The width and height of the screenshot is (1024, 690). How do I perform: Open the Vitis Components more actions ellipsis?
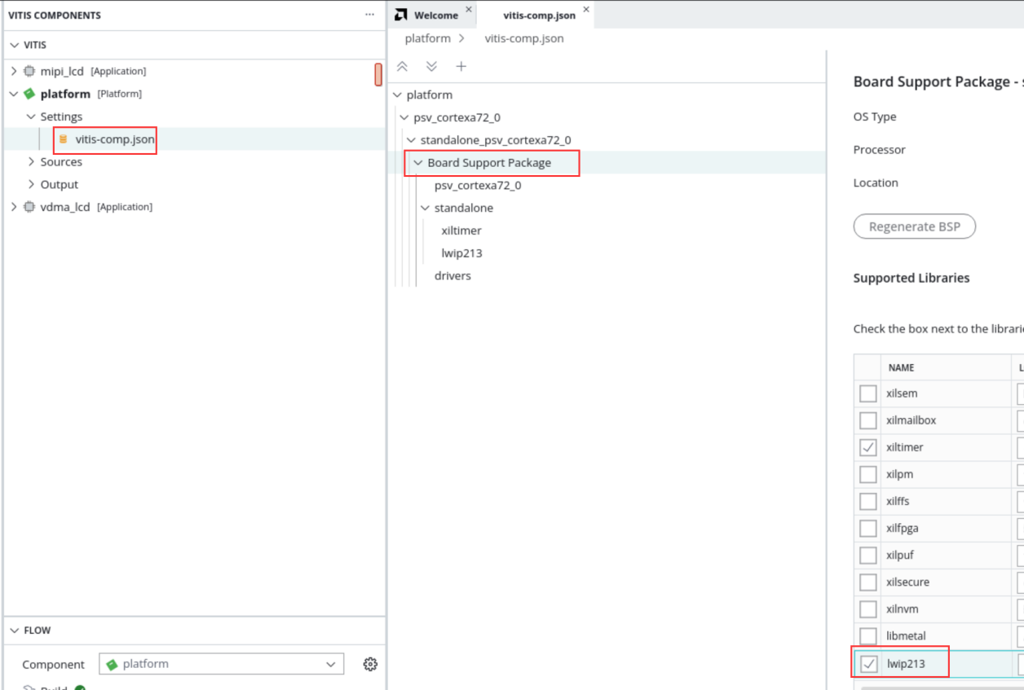[x=369, y=15]
